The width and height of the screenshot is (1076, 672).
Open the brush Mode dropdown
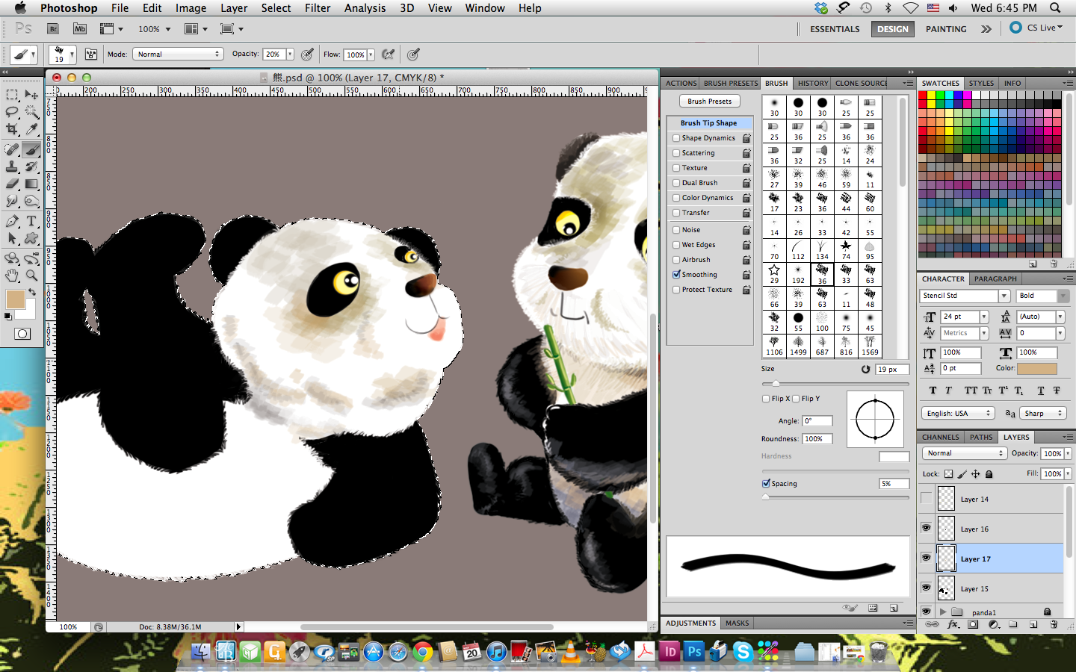pyautogui.click(x=178, y=55)
